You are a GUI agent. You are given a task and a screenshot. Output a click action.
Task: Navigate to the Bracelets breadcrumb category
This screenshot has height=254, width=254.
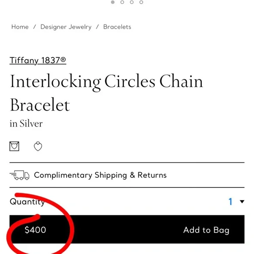click(x=117, y=27)
